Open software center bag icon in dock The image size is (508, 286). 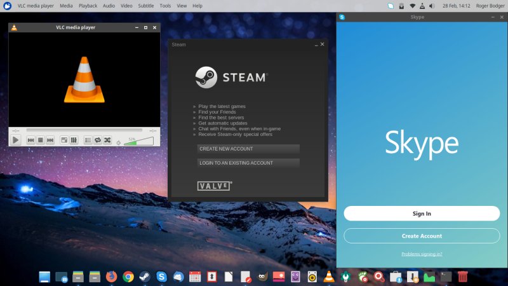396,276
